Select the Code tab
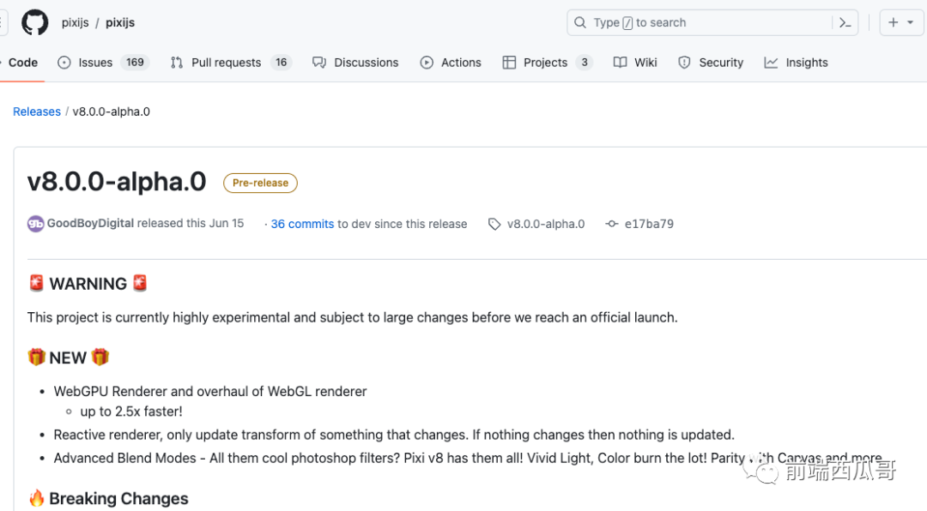The width and height of the screenshot is (927, 511). coord(22,63)
